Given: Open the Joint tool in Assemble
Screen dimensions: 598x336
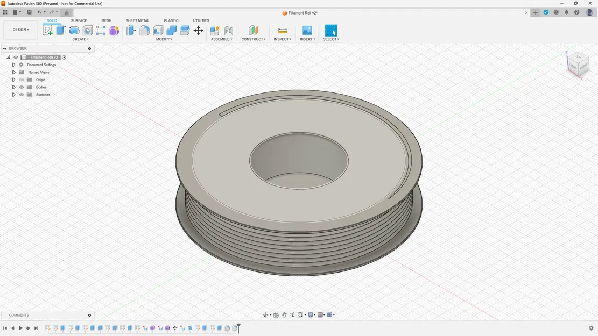Looking at the screenshot, I should coord(228,31).
